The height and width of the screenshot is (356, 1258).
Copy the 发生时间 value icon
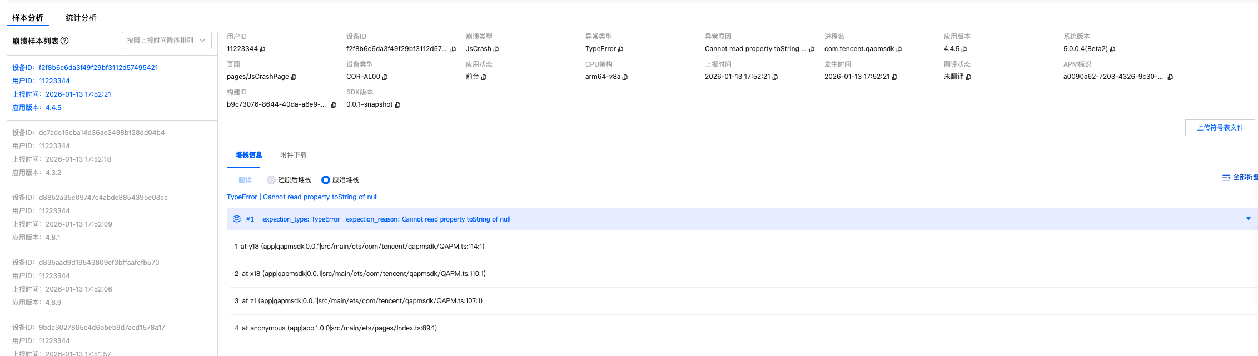(894, 77)
